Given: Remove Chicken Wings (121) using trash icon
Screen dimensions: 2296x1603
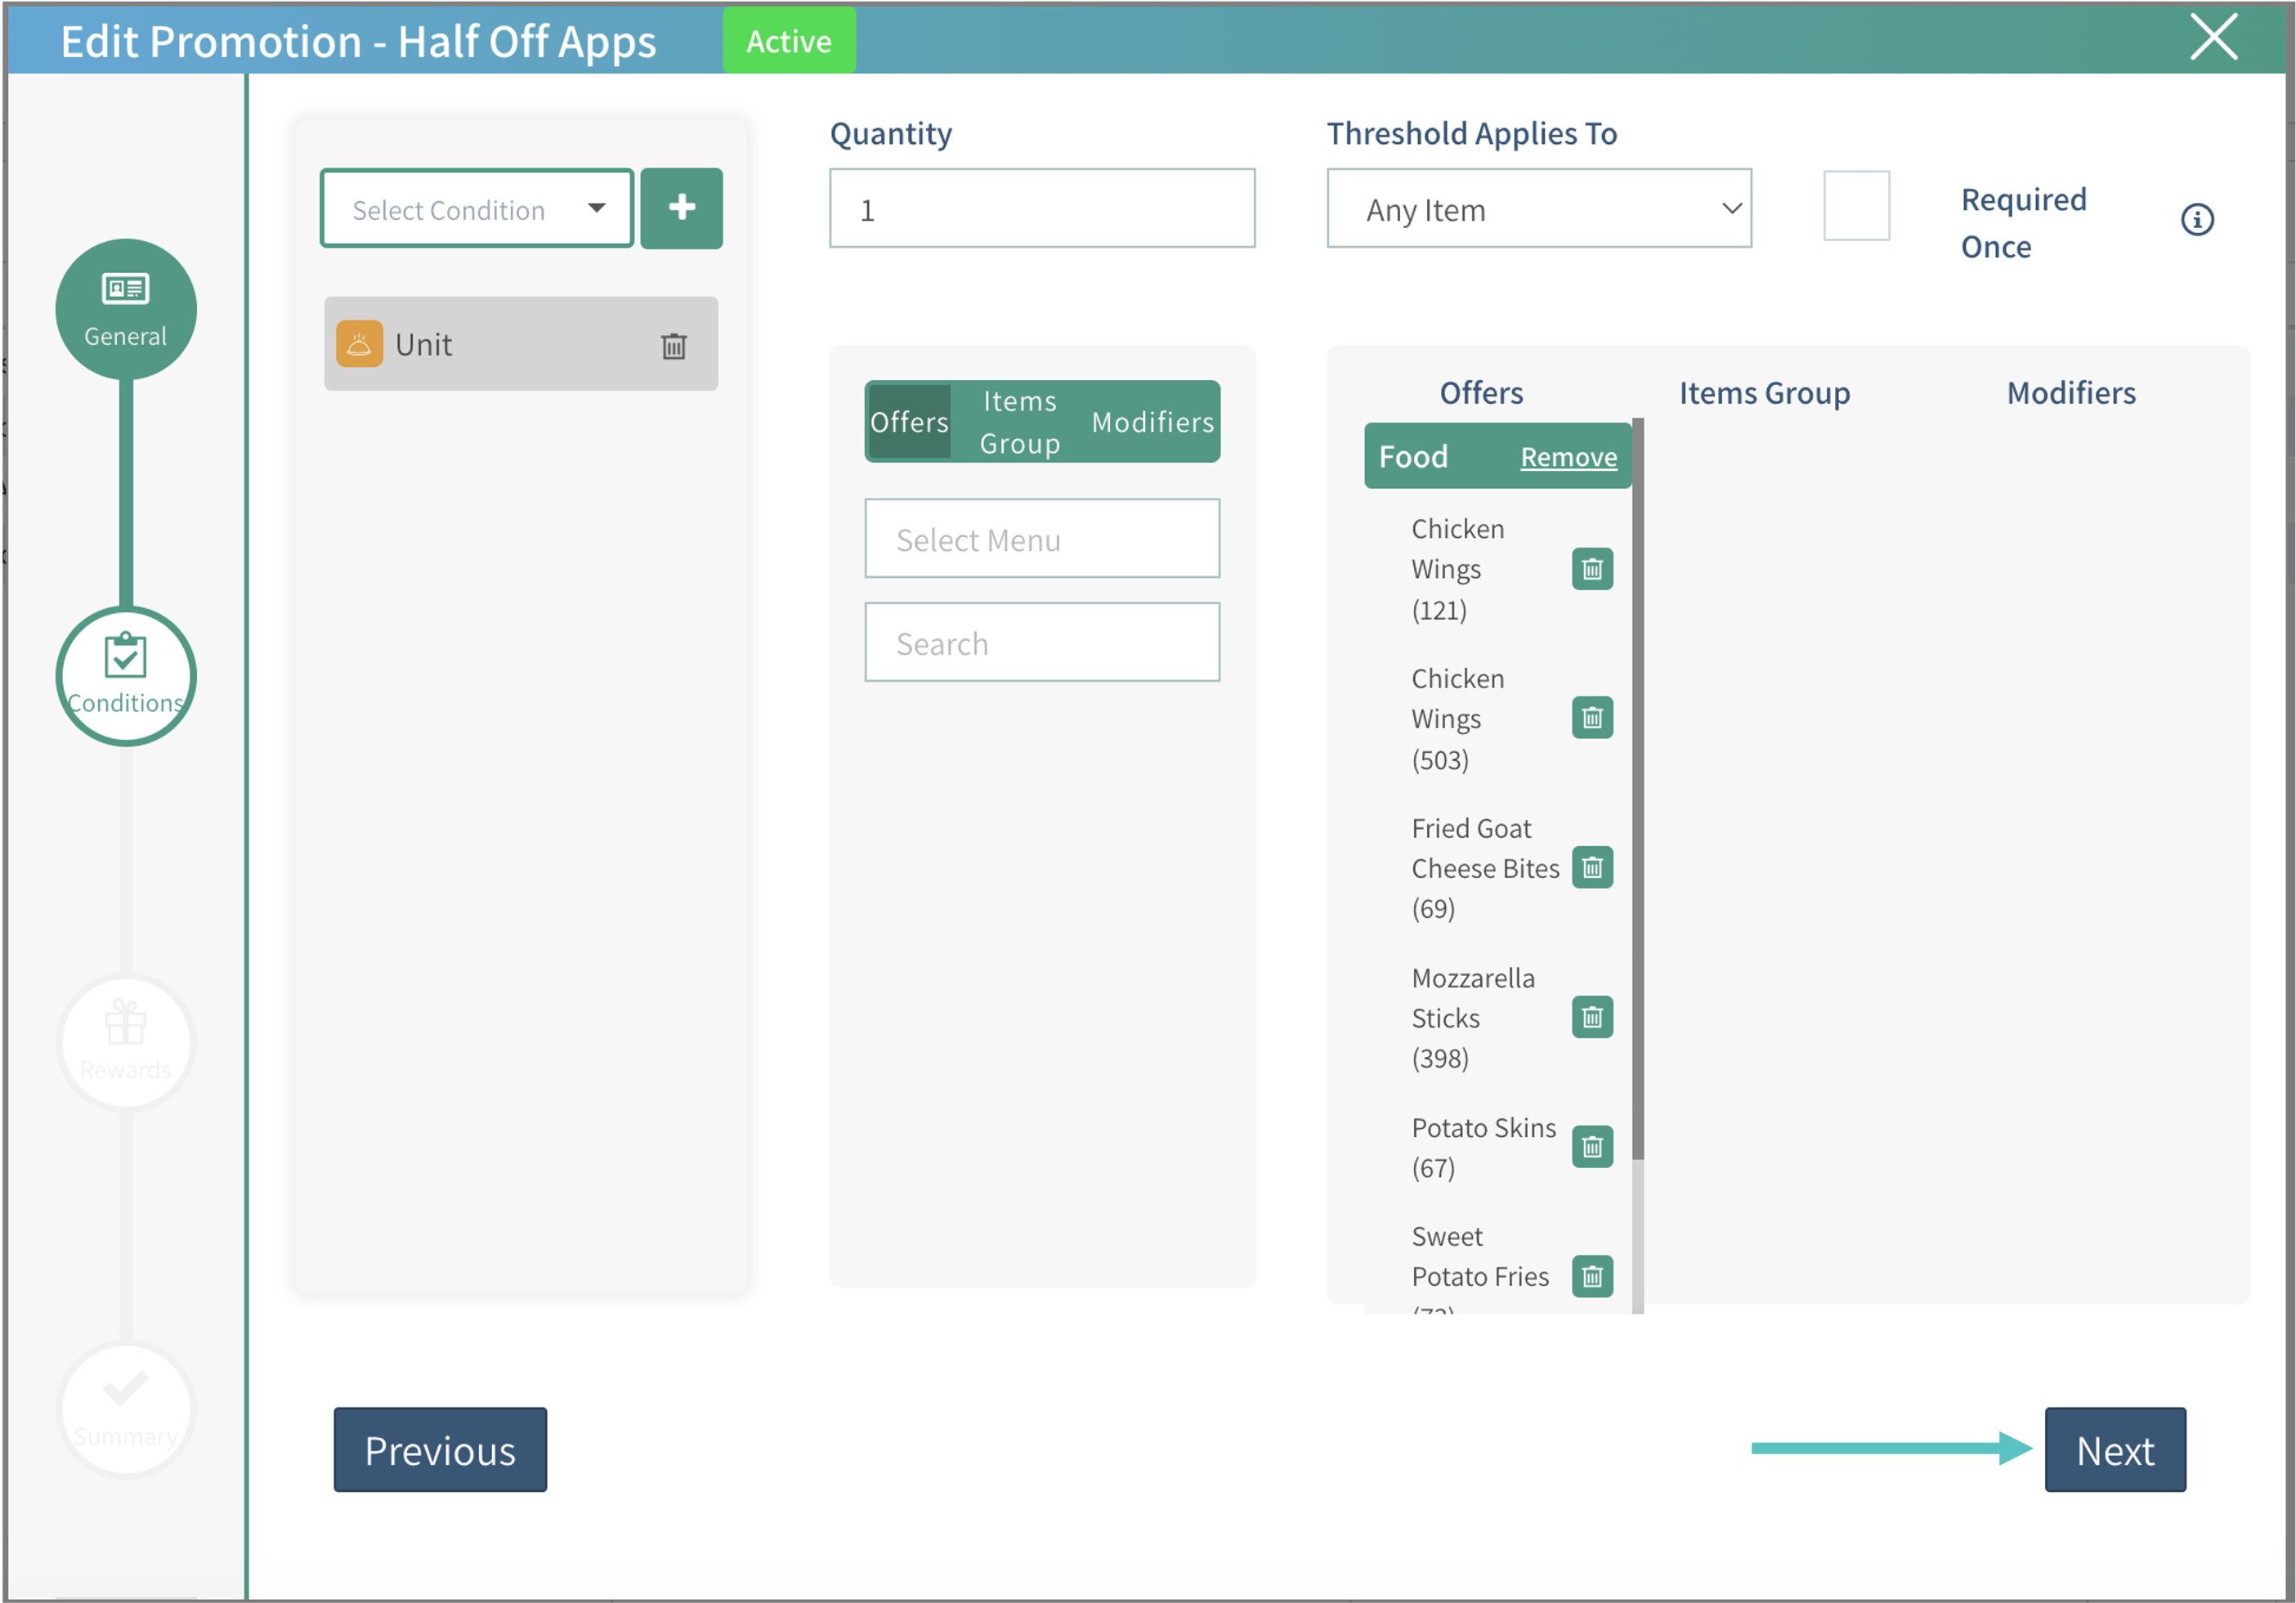Looking at the screenshot, I should (1592, 569).
